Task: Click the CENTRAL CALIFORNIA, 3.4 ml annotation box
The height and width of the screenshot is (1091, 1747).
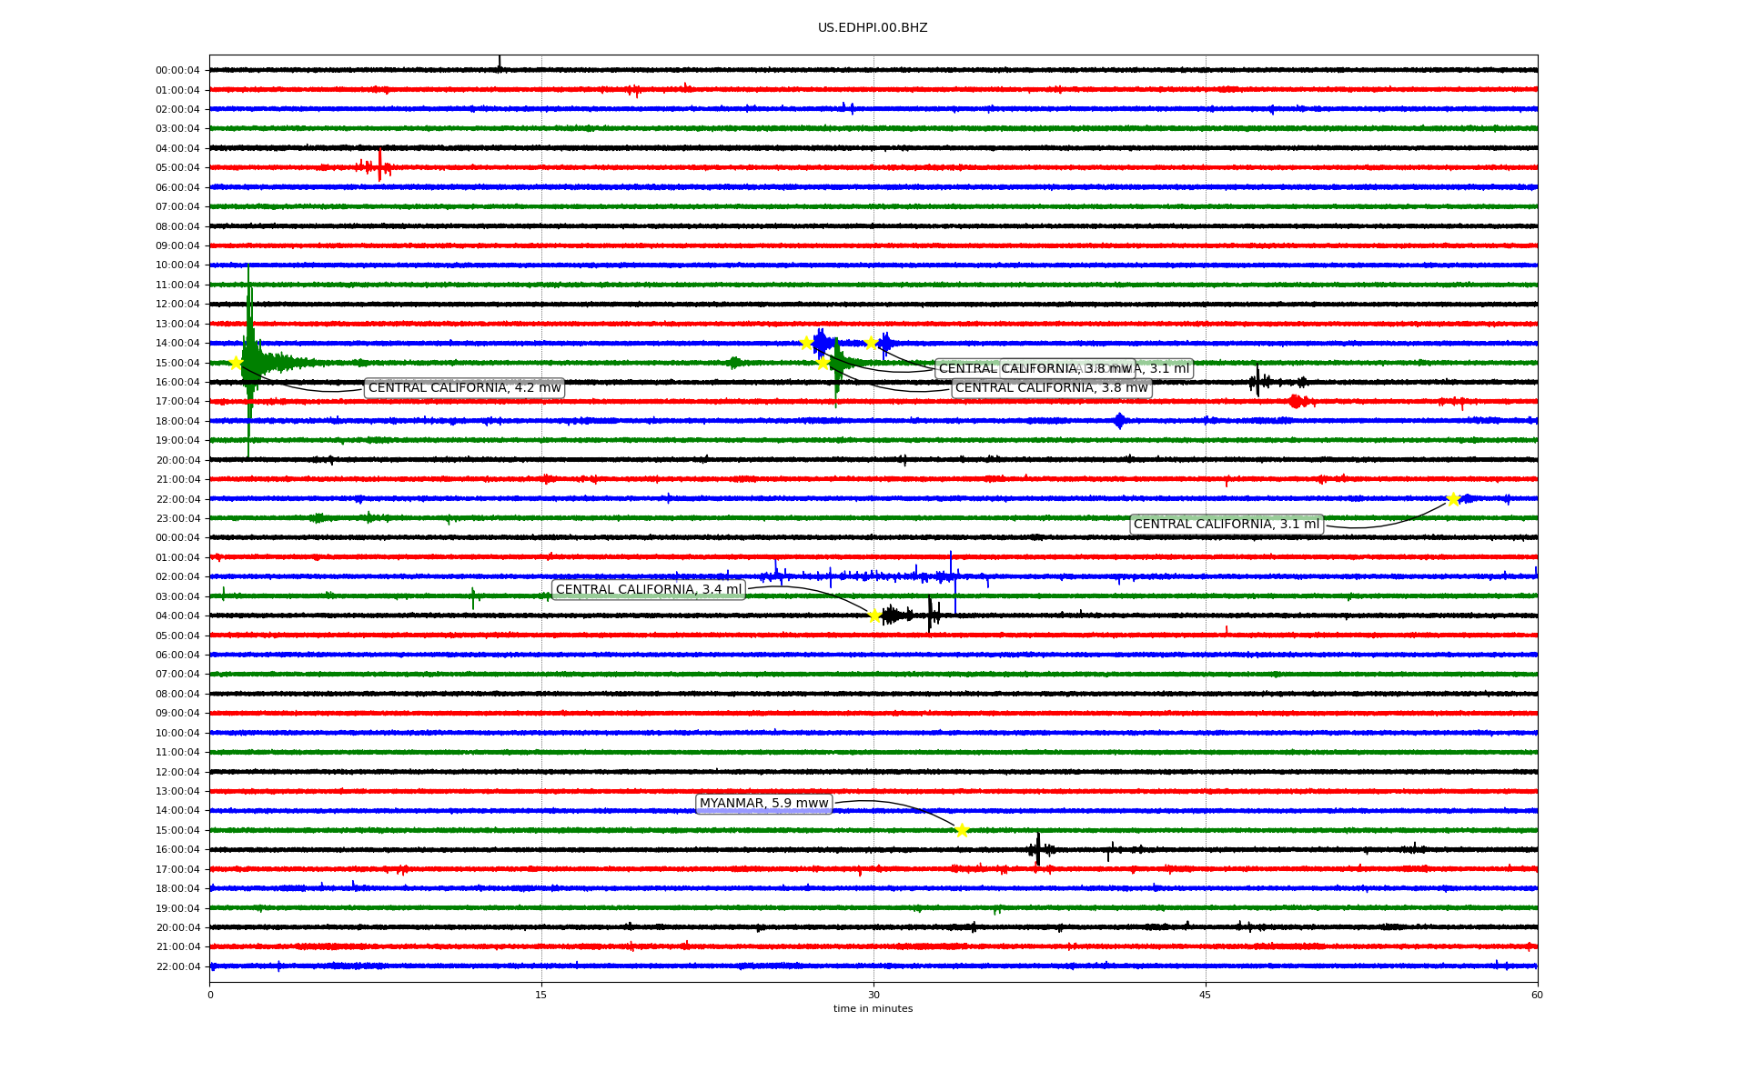Action: point(648,590)
